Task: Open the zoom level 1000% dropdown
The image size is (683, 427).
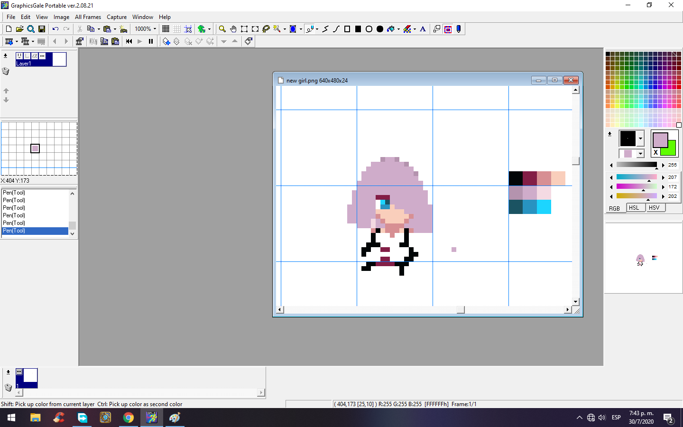Action: coord(155,29)
